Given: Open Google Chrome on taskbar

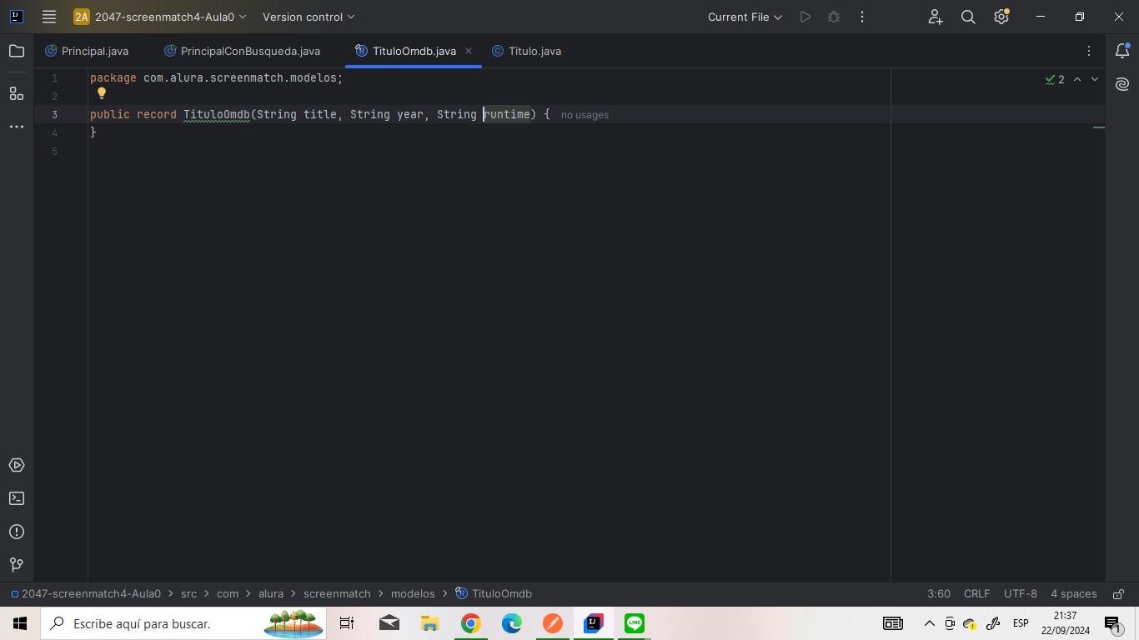Looking at the screenshot, I should pyautogui.click(x=470, y=623).
